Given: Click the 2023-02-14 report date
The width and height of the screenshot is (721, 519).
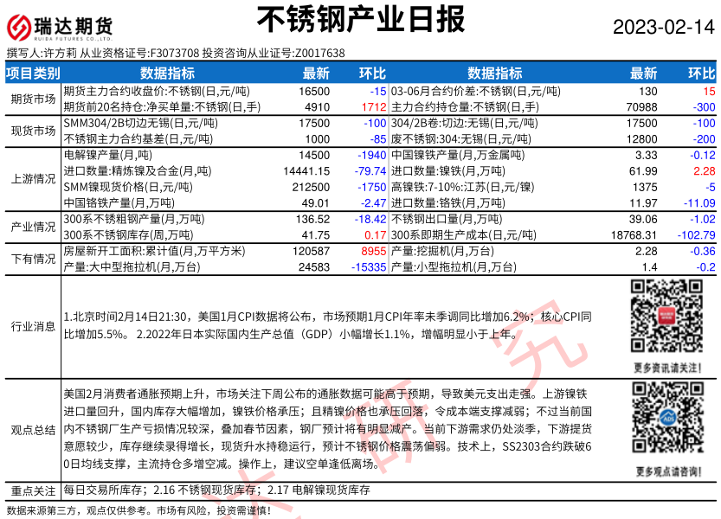Looking at the screenshot, I should click(664, 26).
